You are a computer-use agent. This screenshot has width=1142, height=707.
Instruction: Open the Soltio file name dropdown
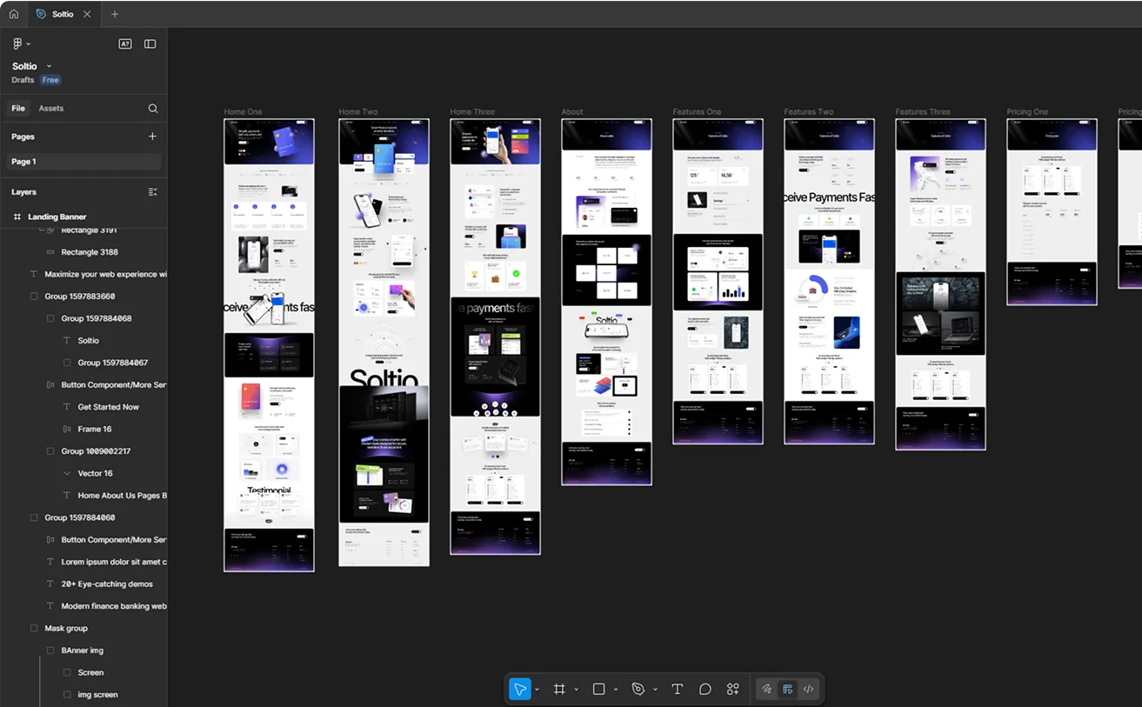coord(49,65)
